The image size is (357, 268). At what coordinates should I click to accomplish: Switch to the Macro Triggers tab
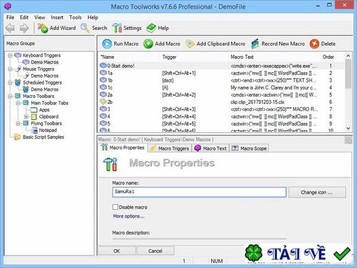coord(170,148)
